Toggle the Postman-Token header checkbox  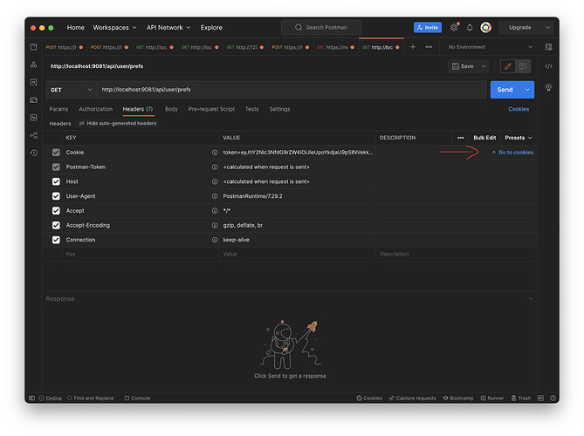coord(56,167)
